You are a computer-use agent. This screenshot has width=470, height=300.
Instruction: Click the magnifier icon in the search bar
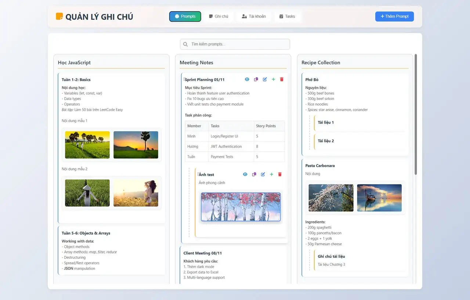tap(185, 44)
